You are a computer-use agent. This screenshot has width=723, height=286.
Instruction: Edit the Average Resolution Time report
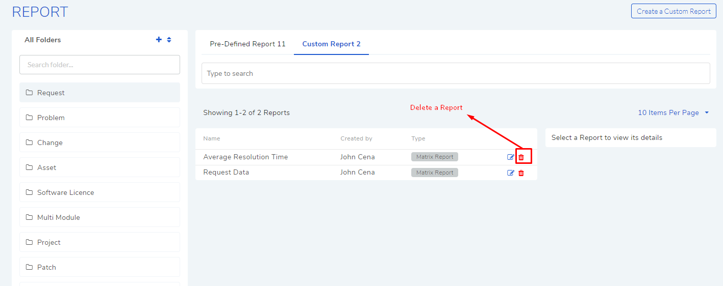[511, 157]
